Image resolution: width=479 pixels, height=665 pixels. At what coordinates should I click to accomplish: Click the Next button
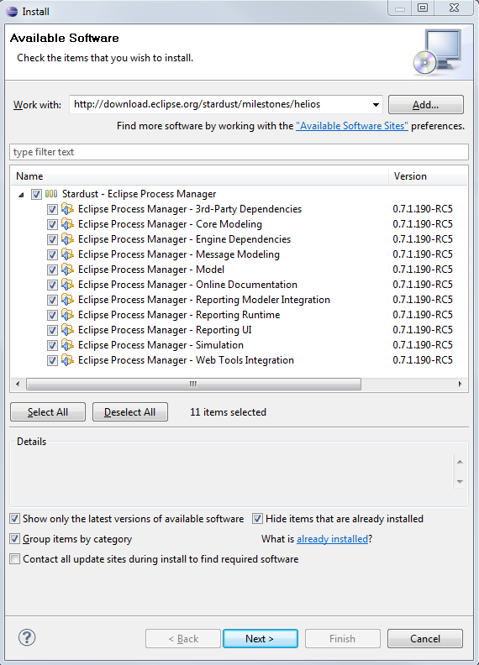[x=261, y=638]
